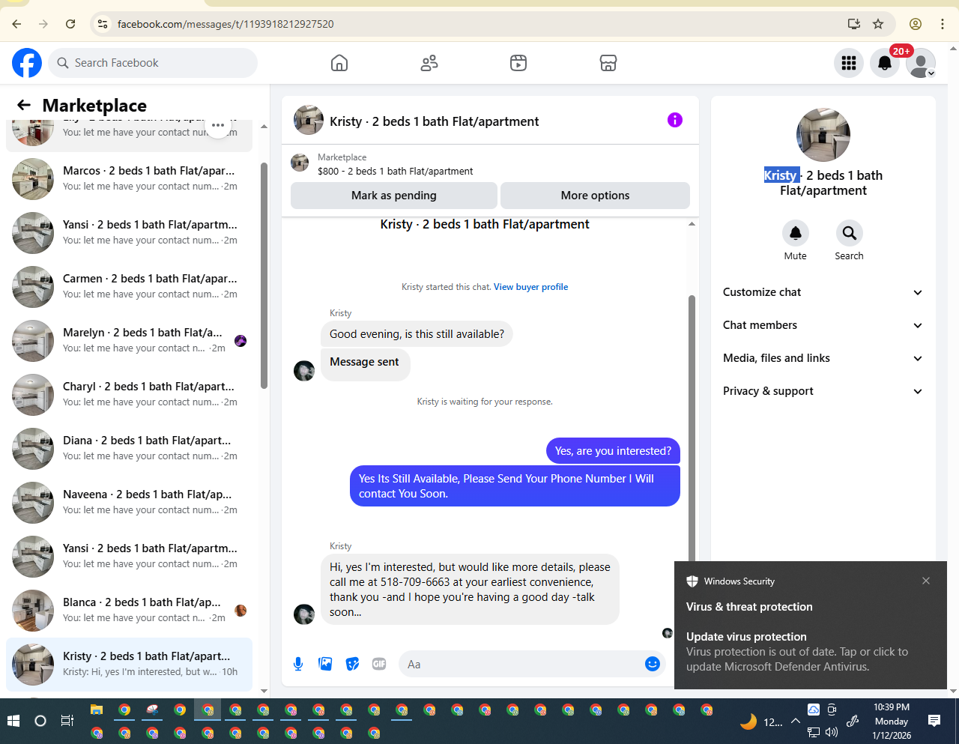Open the volume icon in system tray
Viewport: 959px width, 744px height.
(832, 732)
